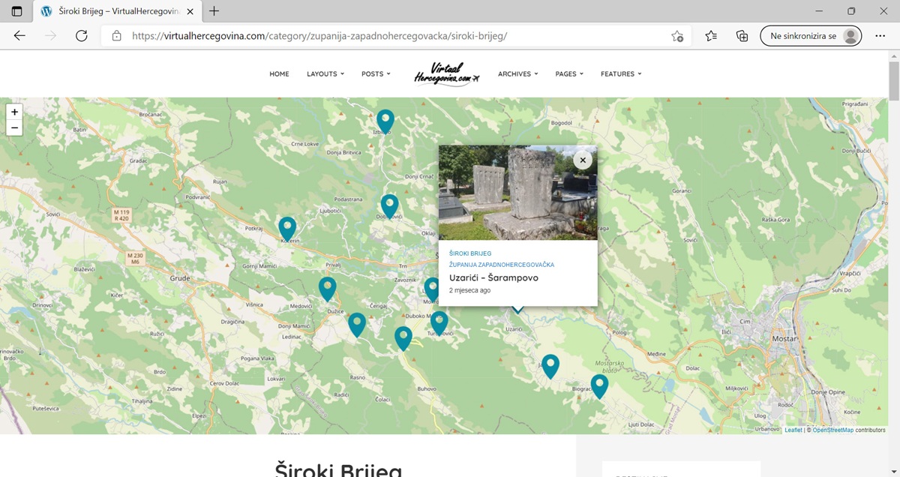The width and height of the screenshot is (900, 477).
Task: Expand the ARCHIVES dropdown menu
Action: click(x=517, y=74)
